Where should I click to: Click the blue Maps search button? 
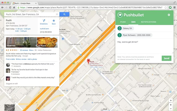coord(64,14)
